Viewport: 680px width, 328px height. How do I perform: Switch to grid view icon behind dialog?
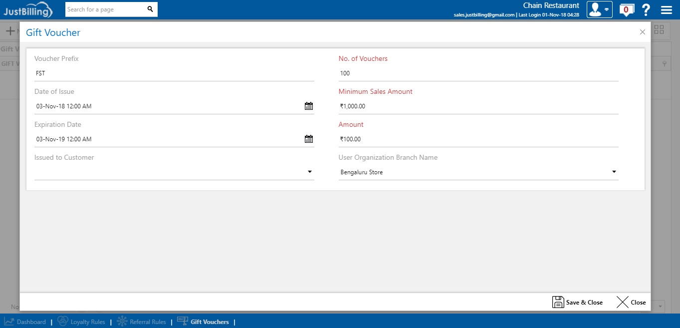(x=659, y=29)
